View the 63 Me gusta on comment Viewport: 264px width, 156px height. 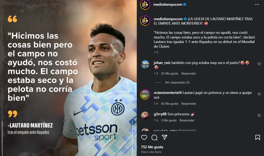pyautogui.click(x=170, y=103)
